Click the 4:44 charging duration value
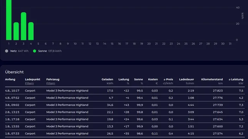 (191, 105)
